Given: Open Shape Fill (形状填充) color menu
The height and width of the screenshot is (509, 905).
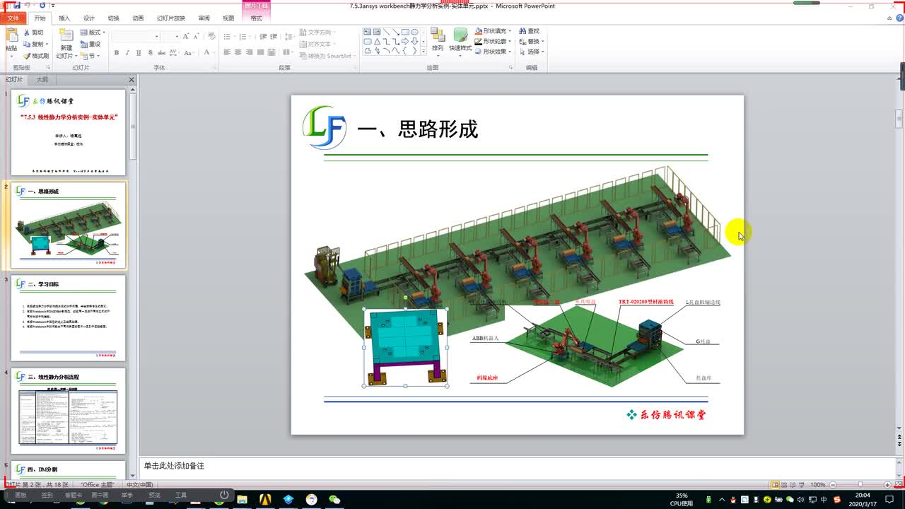Looking at the screenshot, I should [493, 31].
